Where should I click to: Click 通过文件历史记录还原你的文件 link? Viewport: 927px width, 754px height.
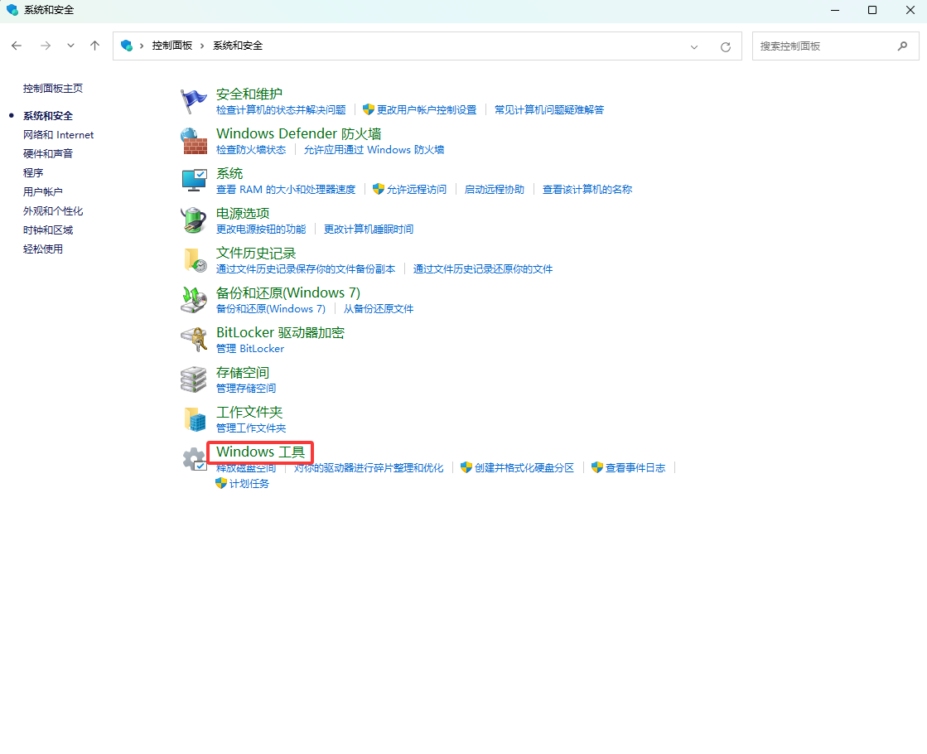482,269
